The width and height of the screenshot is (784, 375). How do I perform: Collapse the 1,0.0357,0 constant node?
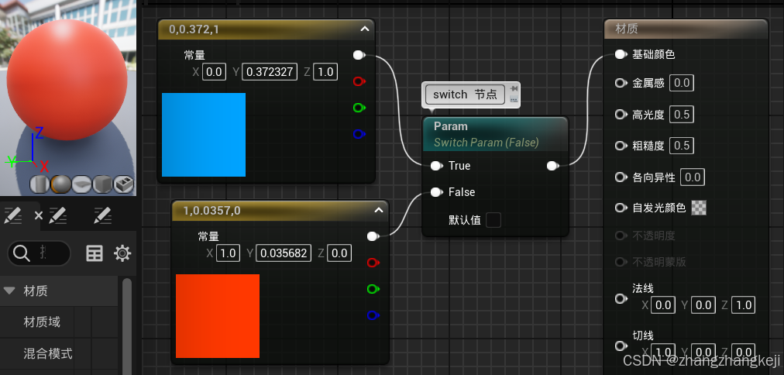pos(379,211)
